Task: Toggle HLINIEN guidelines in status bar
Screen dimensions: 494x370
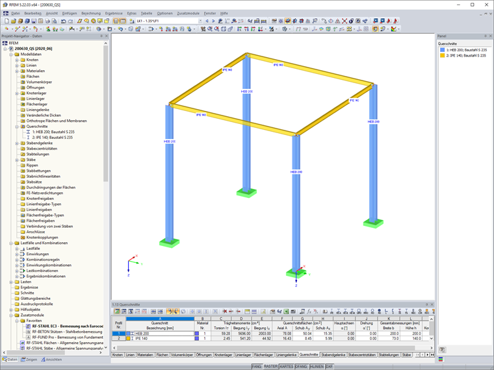Action: pos(317,367)
